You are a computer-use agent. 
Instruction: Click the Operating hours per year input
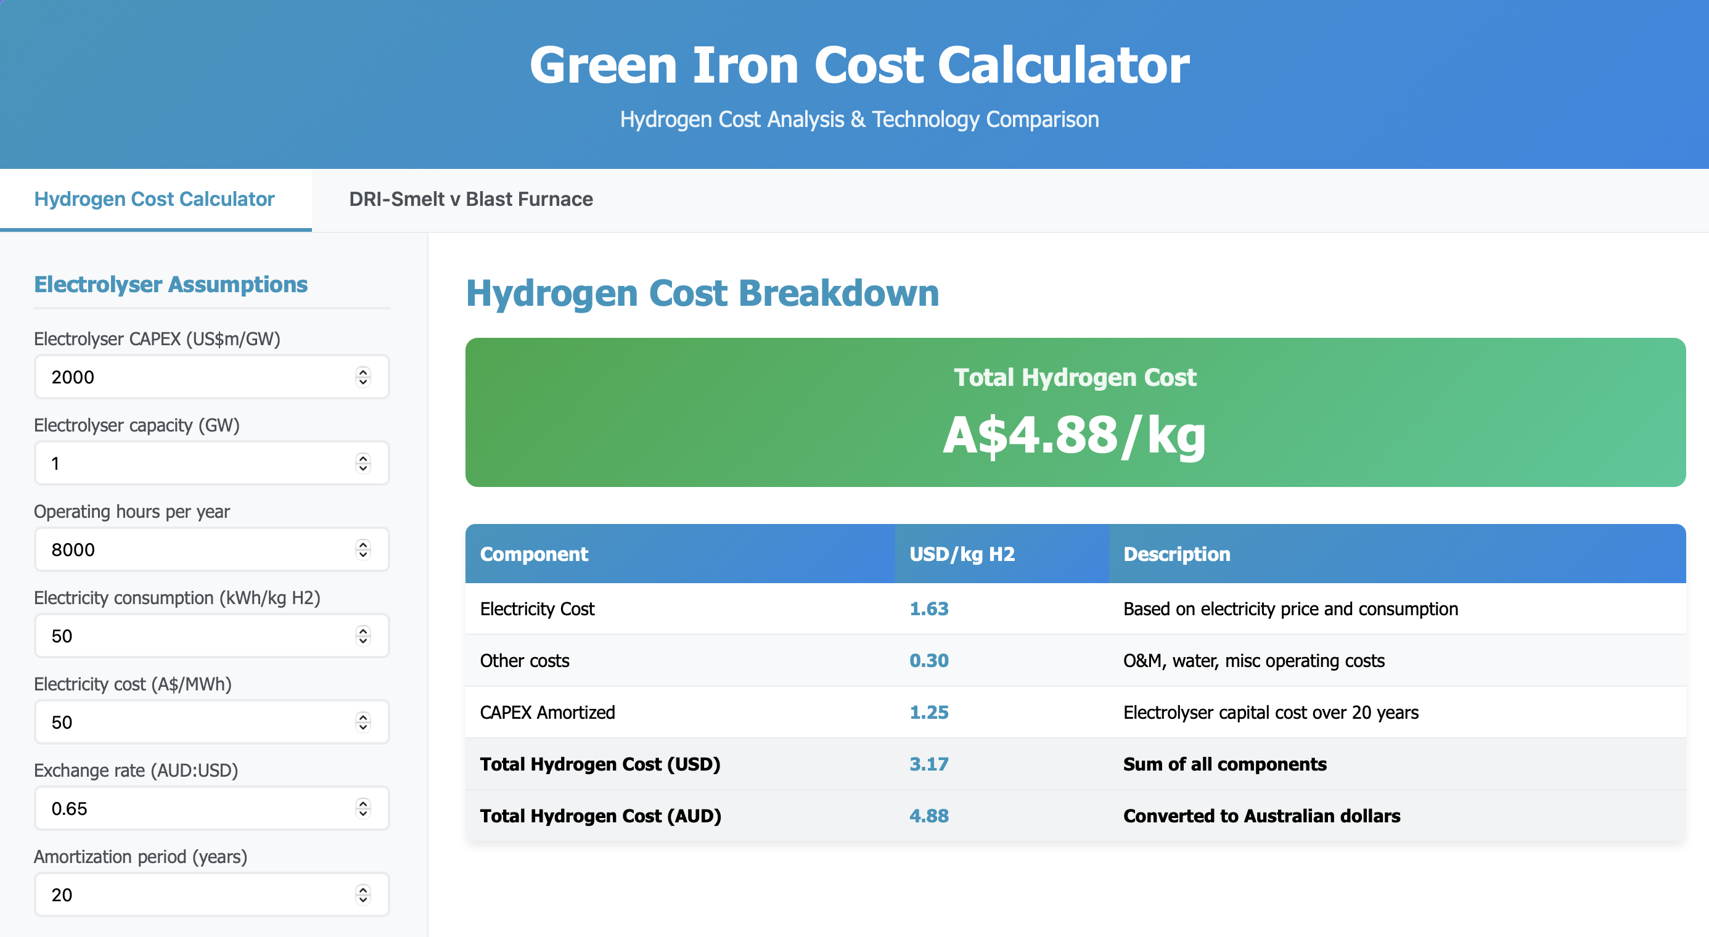coord(192,549)
